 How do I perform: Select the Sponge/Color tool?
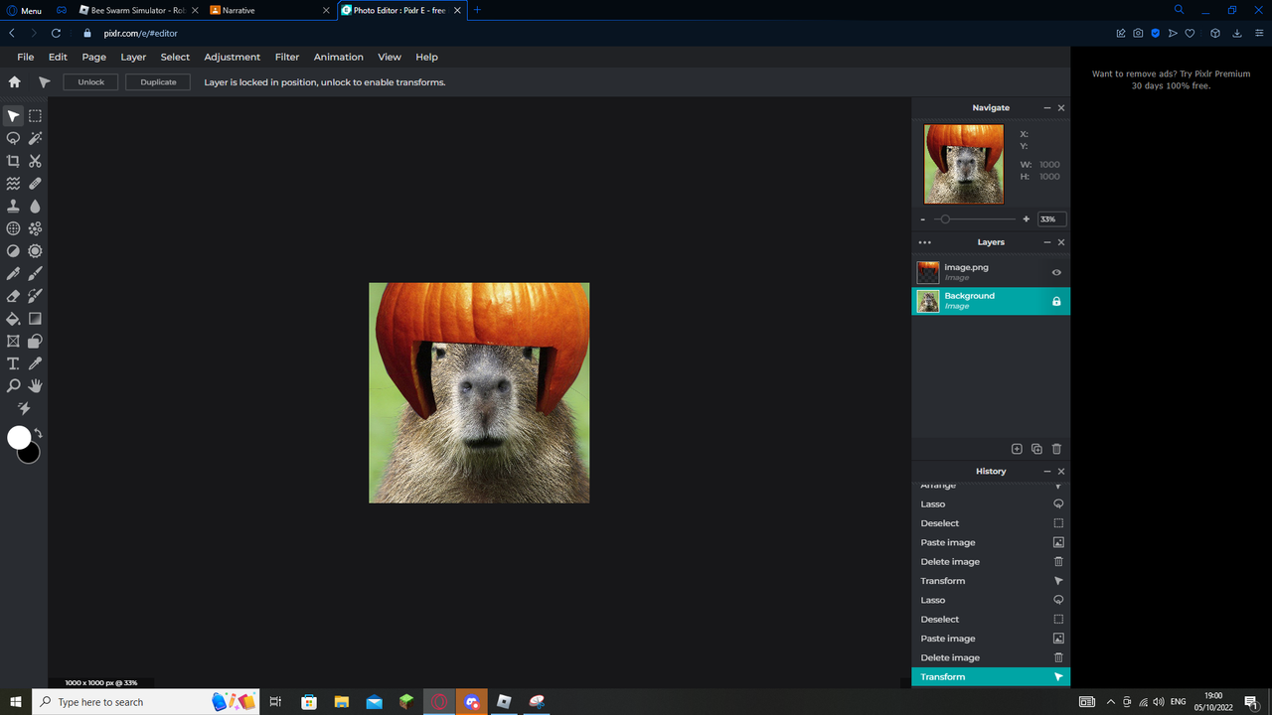(35, 251)
